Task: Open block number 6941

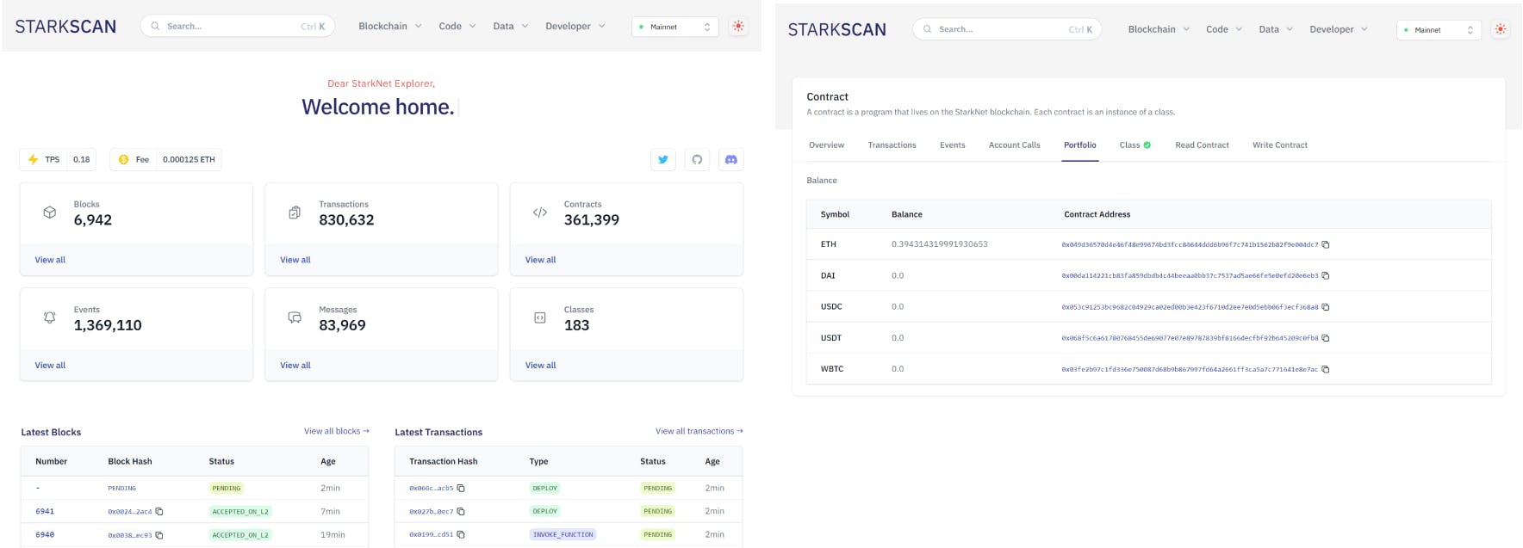Action: pyautogui.click(x=45, y=511)
